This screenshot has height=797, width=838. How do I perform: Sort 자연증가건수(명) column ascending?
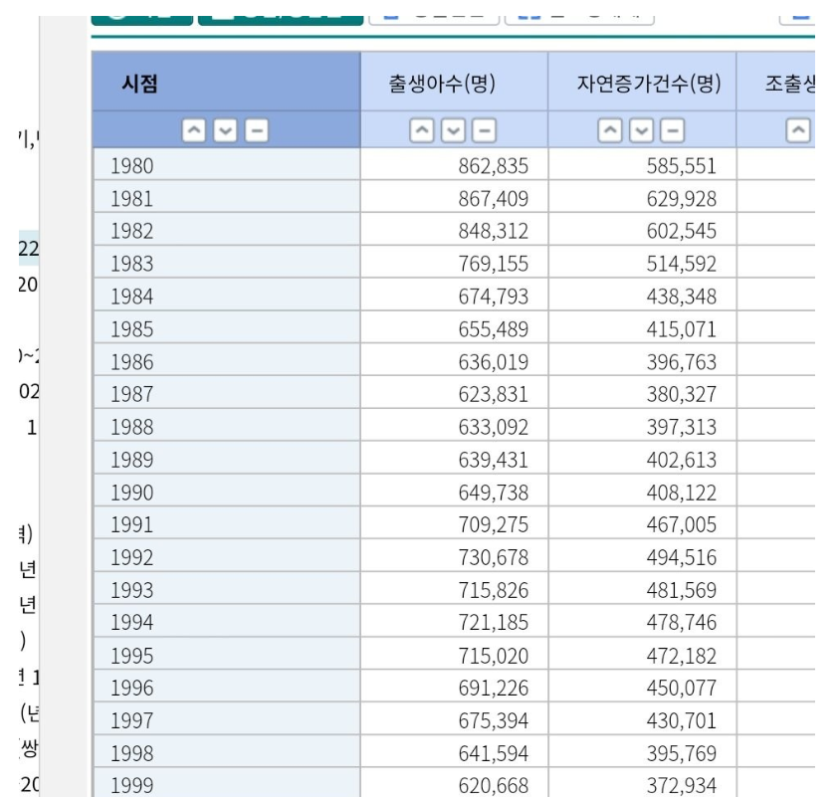[x=610, y=130]
